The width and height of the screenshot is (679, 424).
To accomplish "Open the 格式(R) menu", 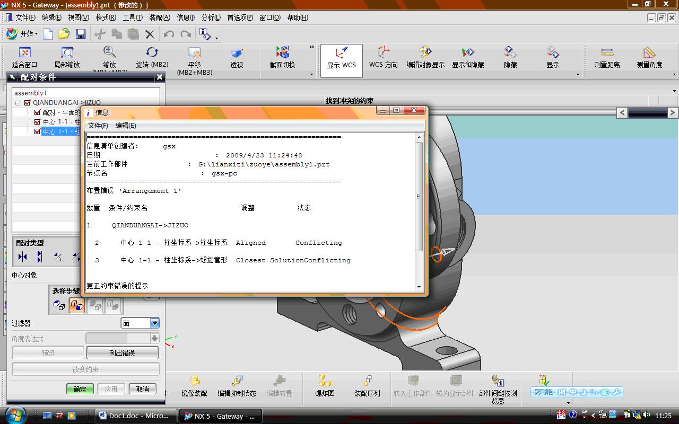I will click(x=106, y=17).
